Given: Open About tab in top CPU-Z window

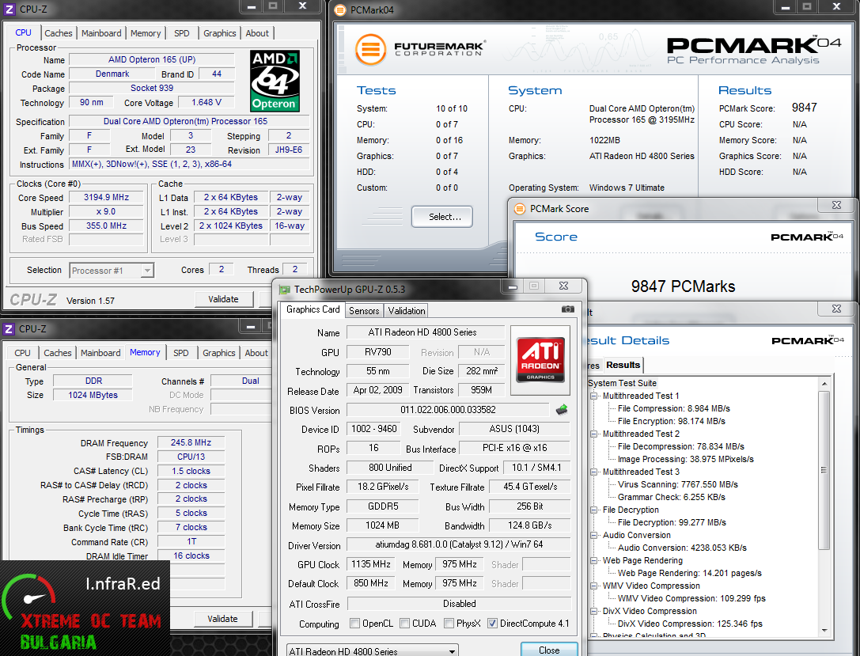Looking at the screenshot, I should point(257,33).
